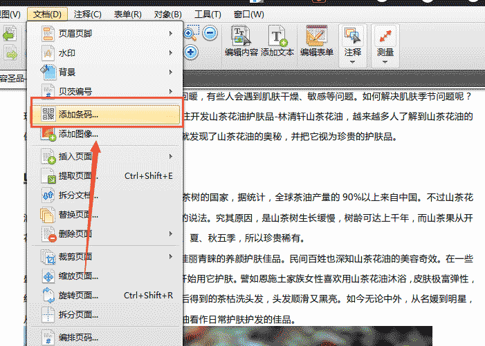Click 添加文本 toolbar button

[x=277, y=41]
